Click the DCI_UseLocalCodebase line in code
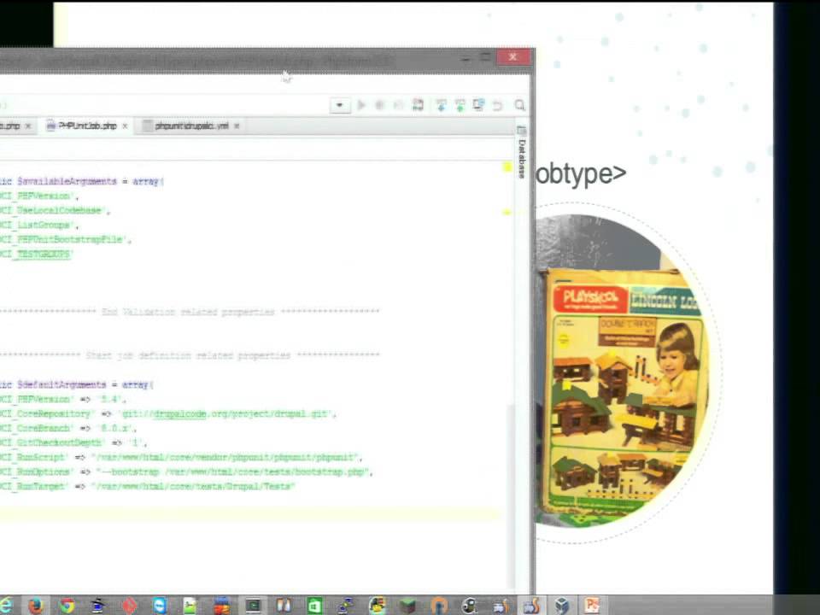The width and height of the screenshot is (820, 615). 55,210
